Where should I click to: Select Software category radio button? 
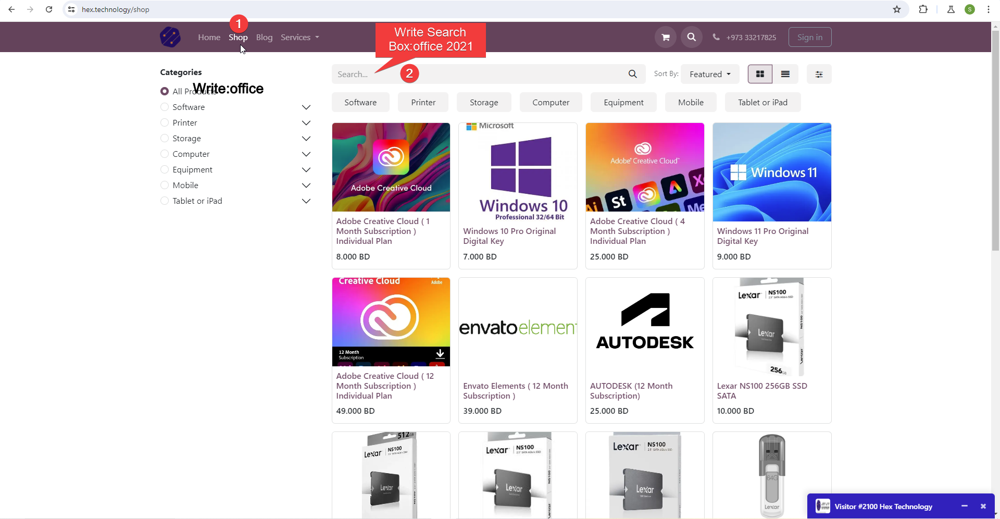pyautogui.click(x=165, y=107)
